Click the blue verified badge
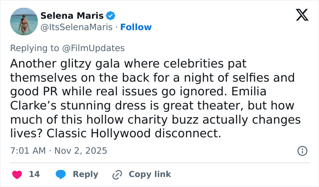The image size is (319, 187). coord(111,16)
